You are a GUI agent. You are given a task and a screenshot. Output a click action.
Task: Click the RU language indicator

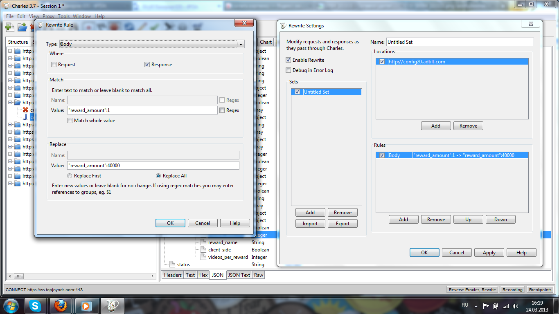coord(465,305)
